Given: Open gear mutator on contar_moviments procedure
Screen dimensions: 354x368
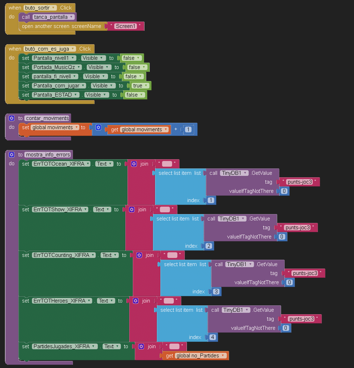Looking at the screenshot, I should pos(11,118).
